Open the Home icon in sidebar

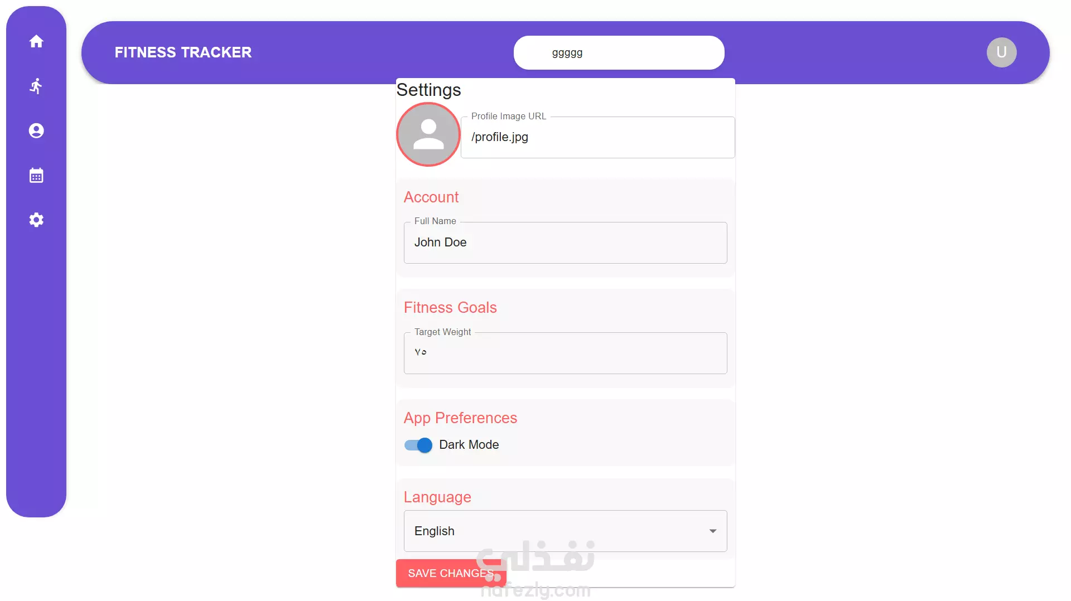click(x=36, y=41)
